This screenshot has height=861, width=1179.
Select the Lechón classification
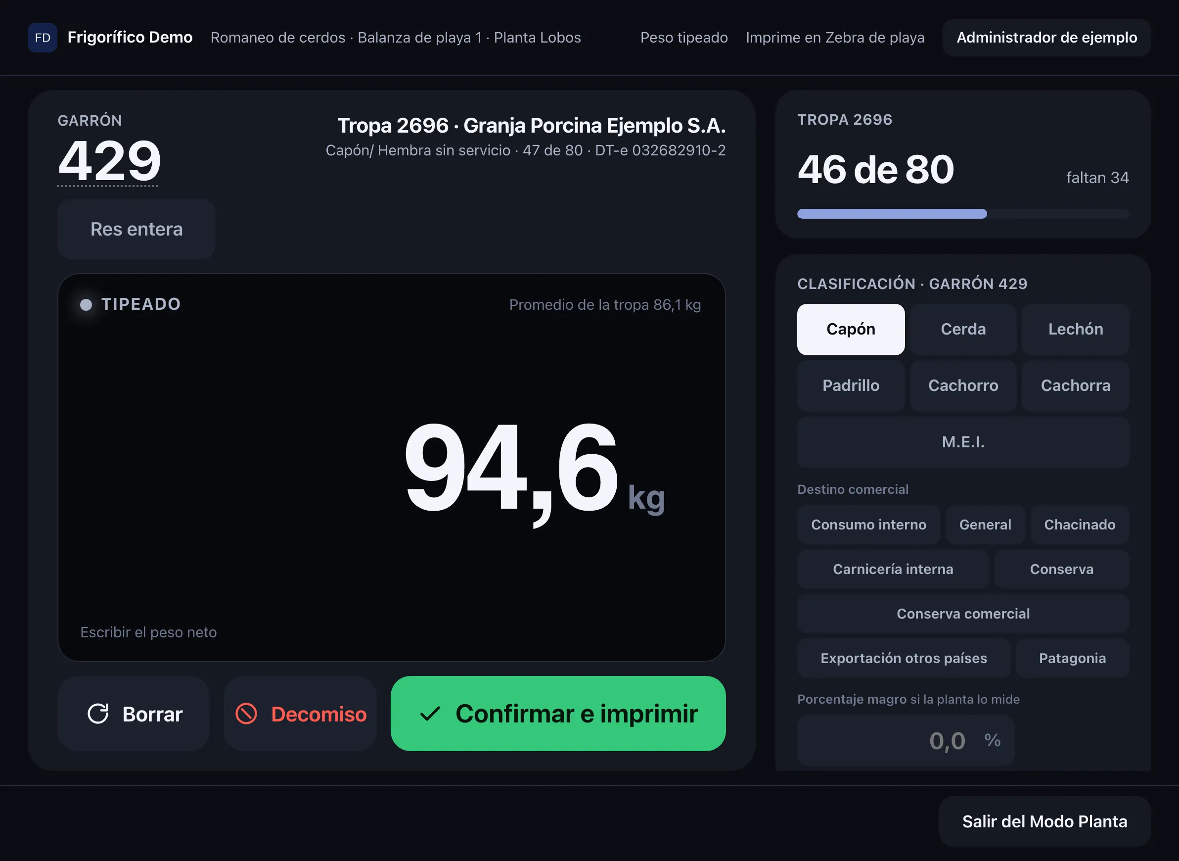1075,330
